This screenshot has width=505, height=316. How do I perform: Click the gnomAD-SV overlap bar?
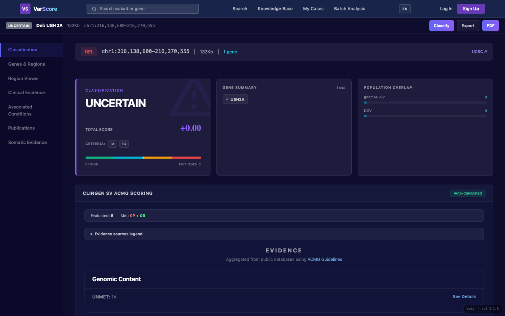pos(425,103)
